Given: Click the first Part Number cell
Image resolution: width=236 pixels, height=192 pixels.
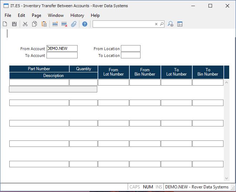Looking at the screenshot, I should [x=39, y=82].
